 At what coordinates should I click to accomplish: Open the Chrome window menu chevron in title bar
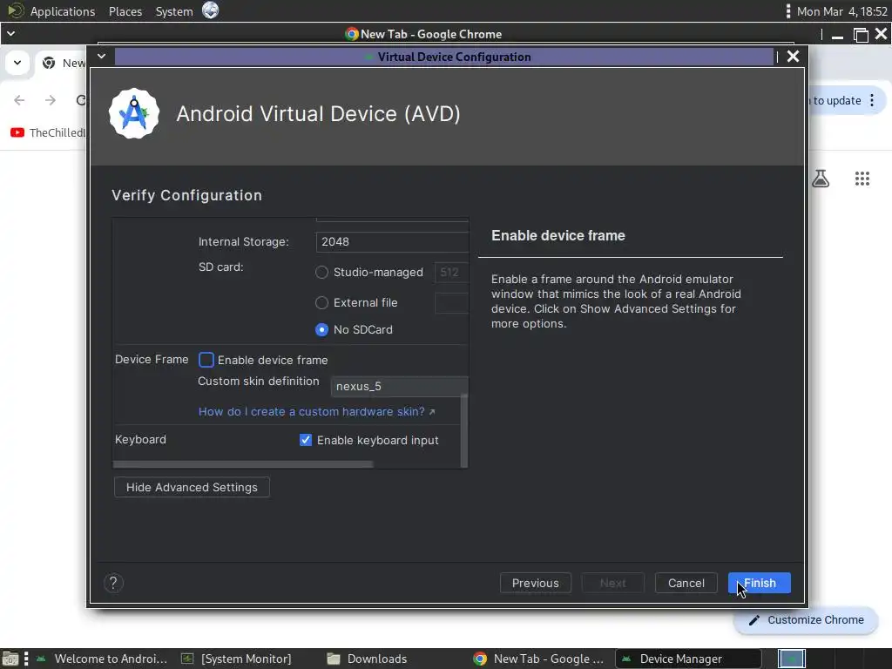coord(10,34)
